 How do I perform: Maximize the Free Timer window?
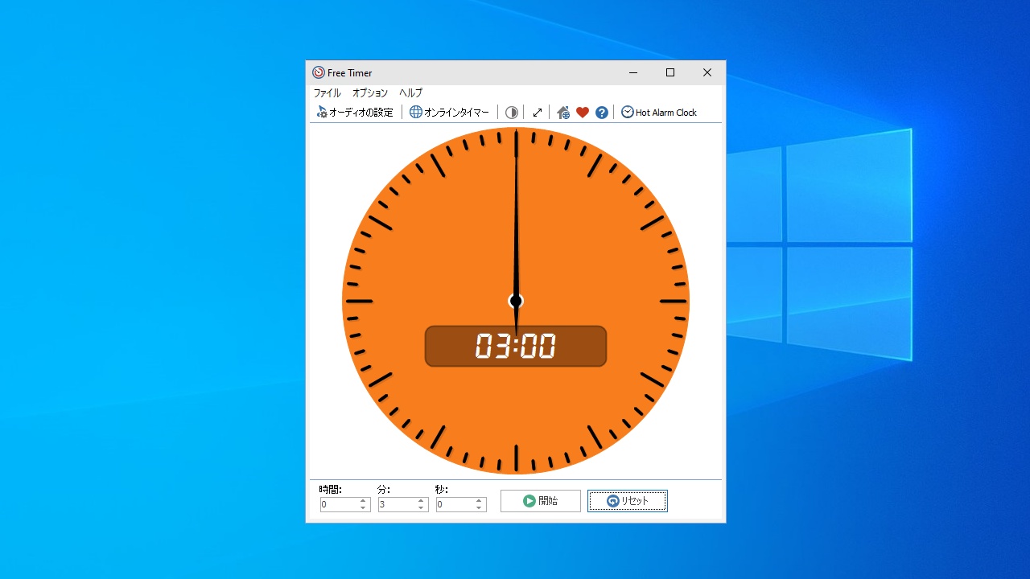(670, 72)
